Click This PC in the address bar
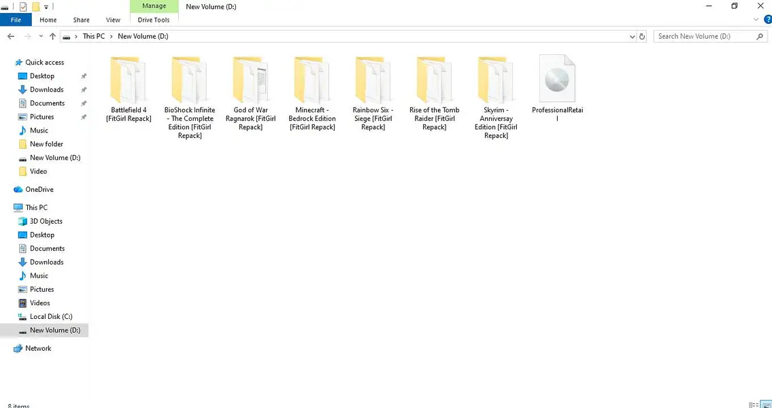Screen dimensions: 772x408 pyautogui.click(x=94, y=37)
